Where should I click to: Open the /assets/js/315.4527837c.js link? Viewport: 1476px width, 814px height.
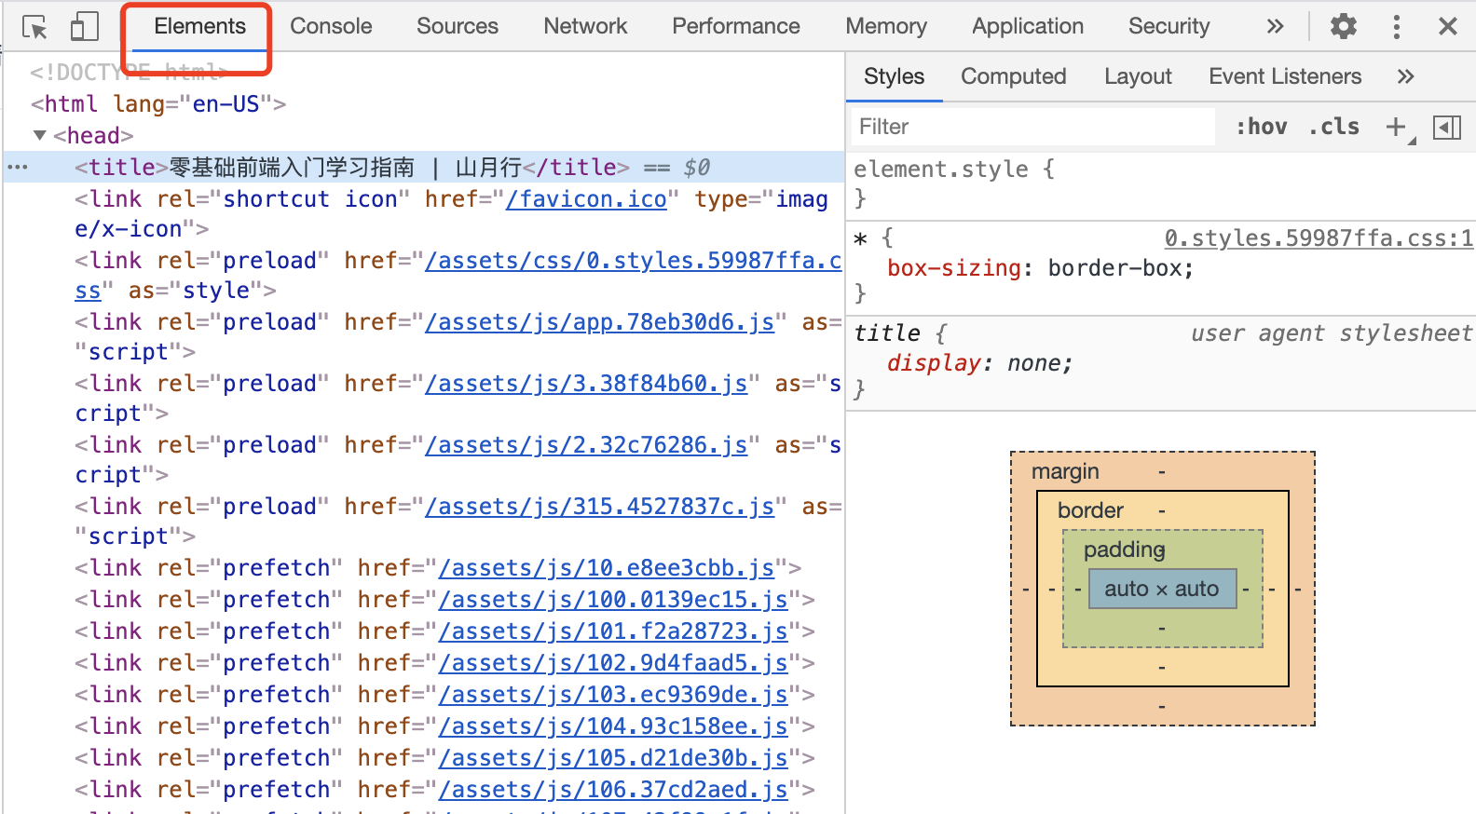click(x=599, y=507)
